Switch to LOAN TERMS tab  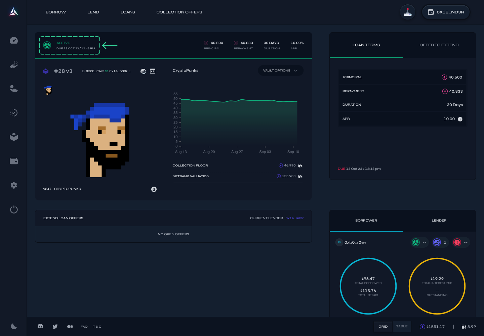point(366,45)
